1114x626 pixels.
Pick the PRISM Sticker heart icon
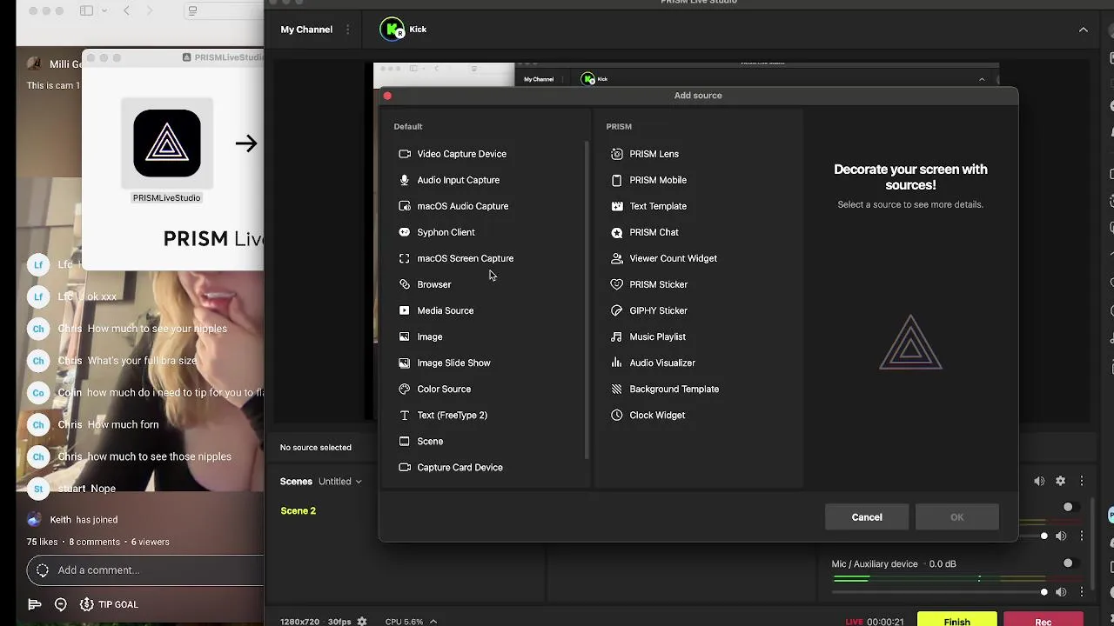[x=617, y=284]
